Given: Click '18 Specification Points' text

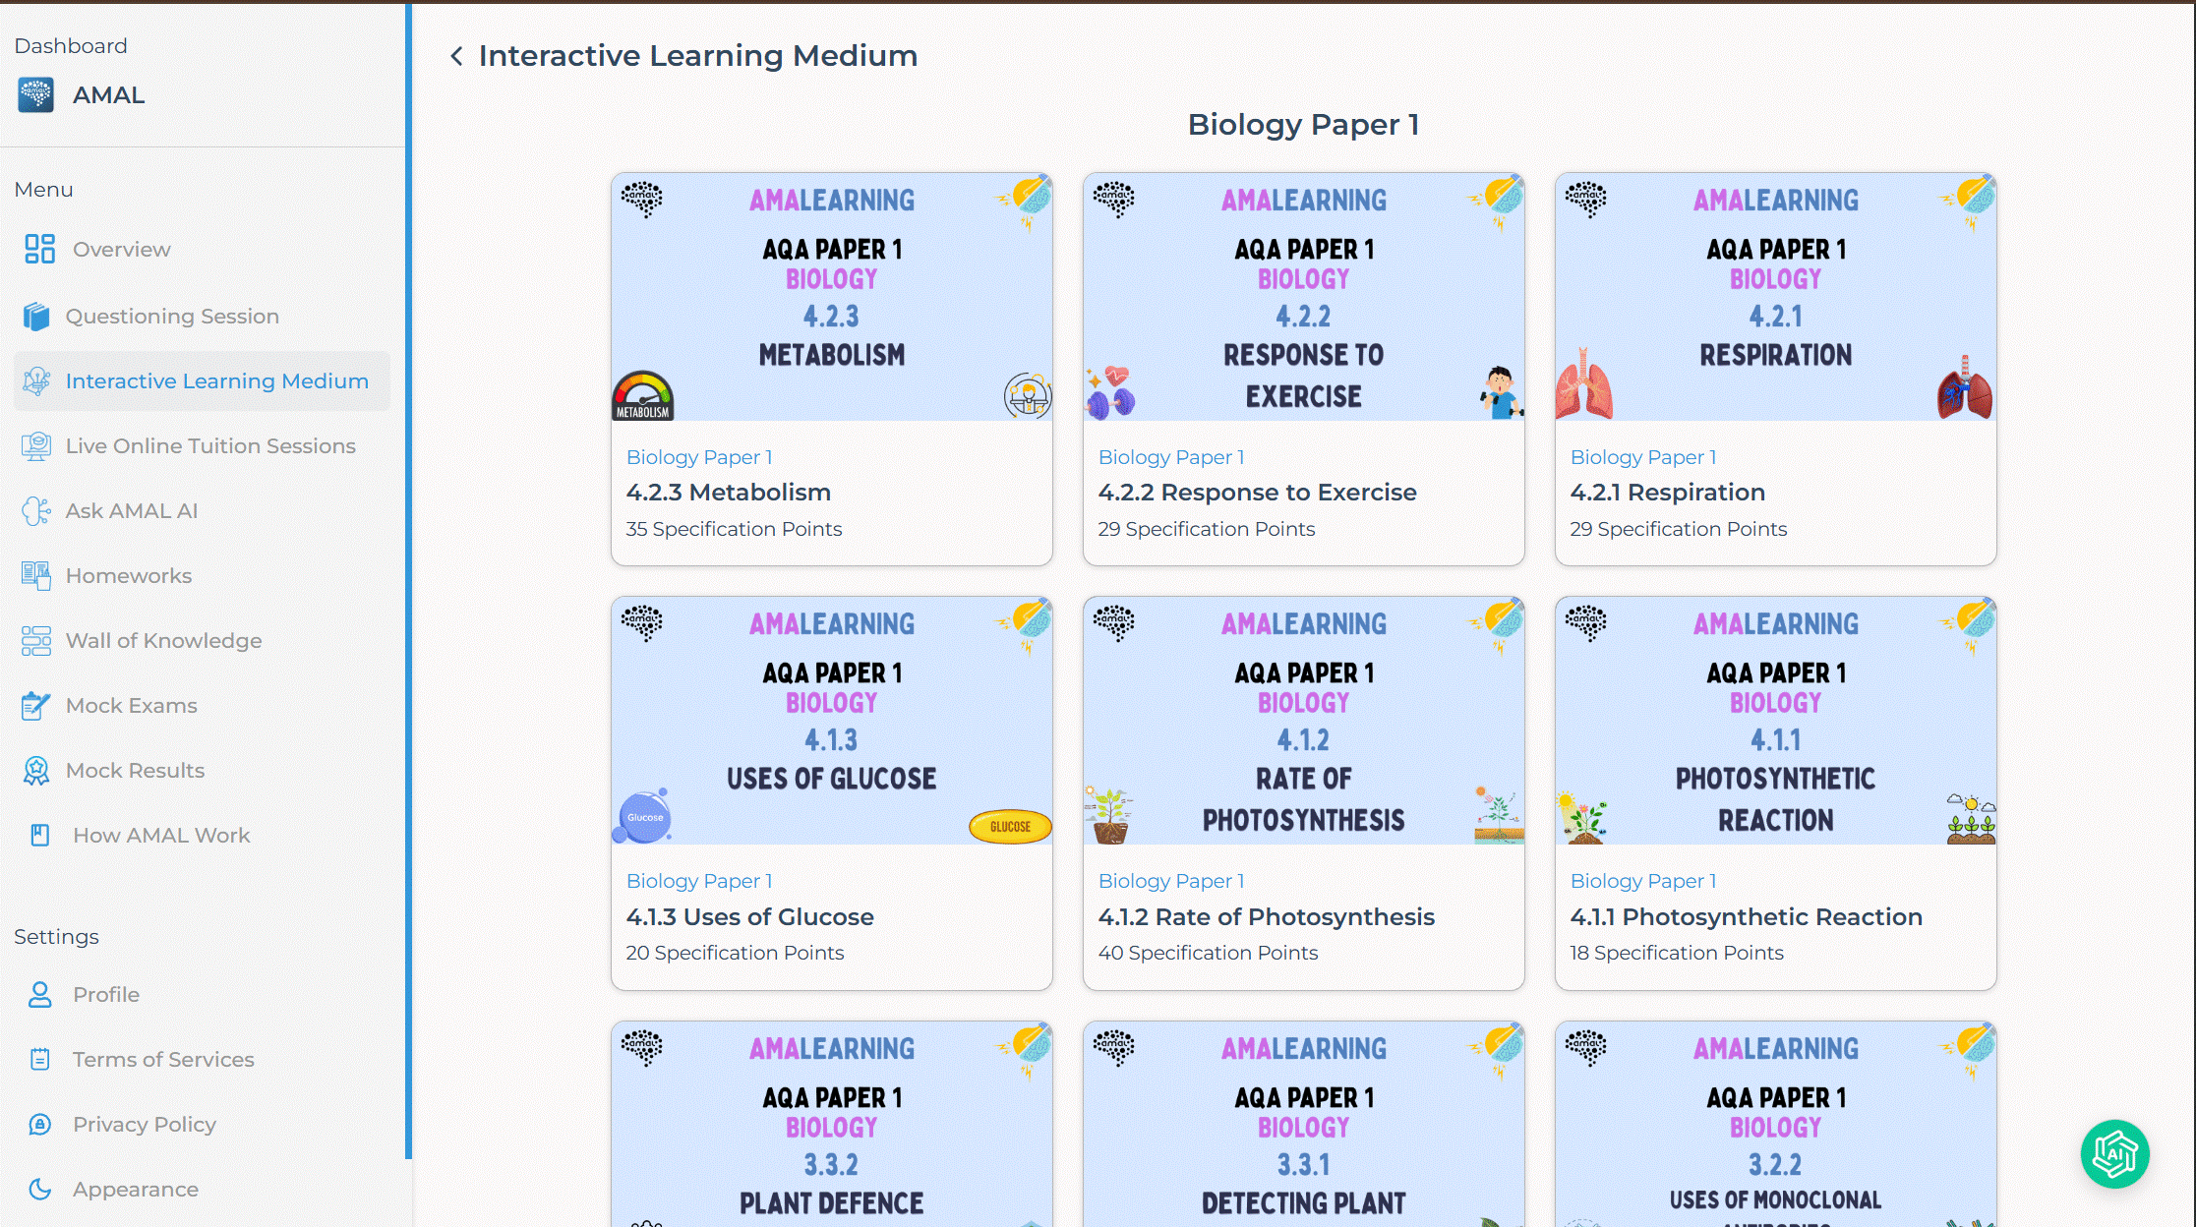Looking at the screenshot, I should pos(1677,953).
